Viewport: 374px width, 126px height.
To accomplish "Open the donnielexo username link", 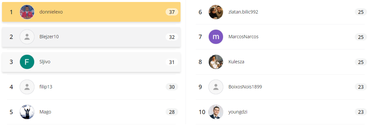I will click(51, 12).
